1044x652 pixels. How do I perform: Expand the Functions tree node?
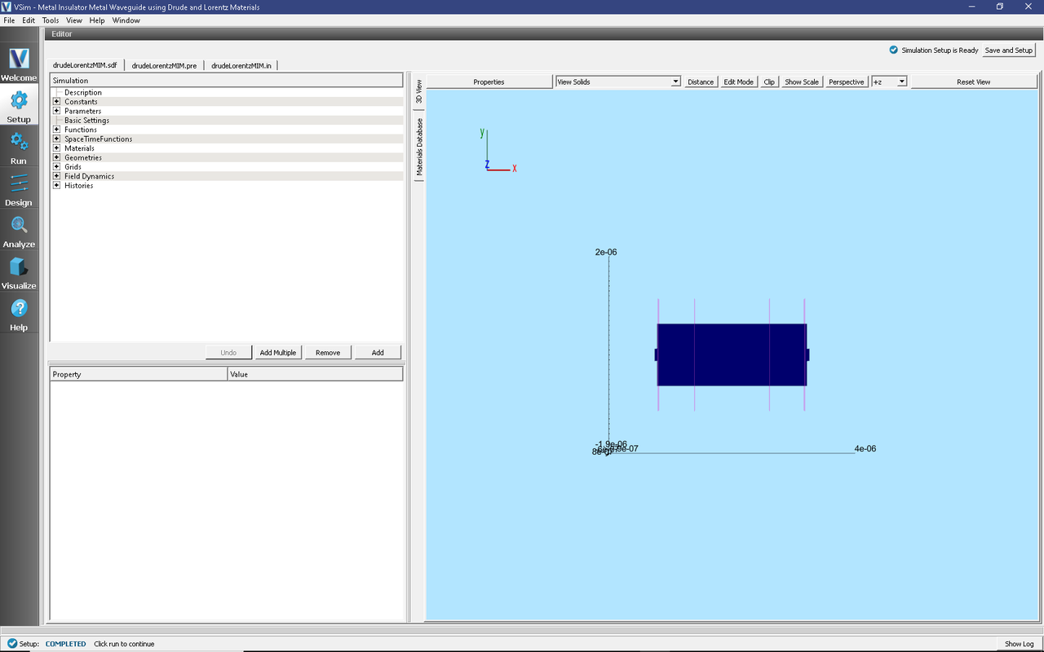coord(56,130)
